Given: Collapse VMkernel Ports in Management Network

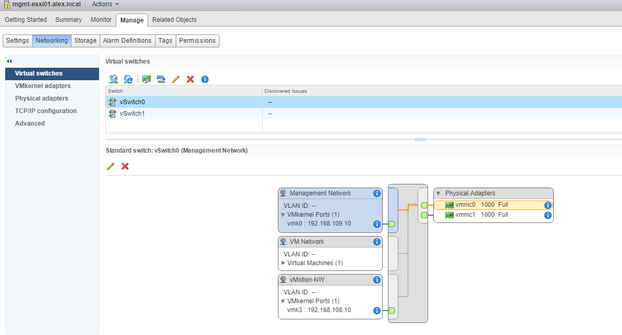Looking at the screenshot, I should 283,215.
